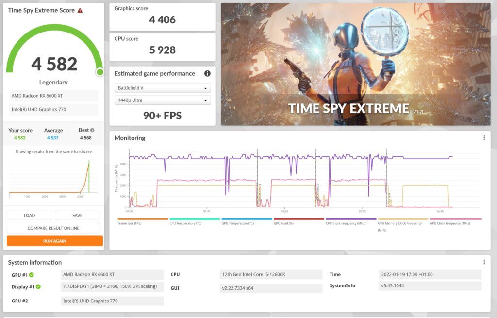This screenshot has height=318, width=497.
Task: Click the Best score value 4 568
Action: [x=85, y=138]
